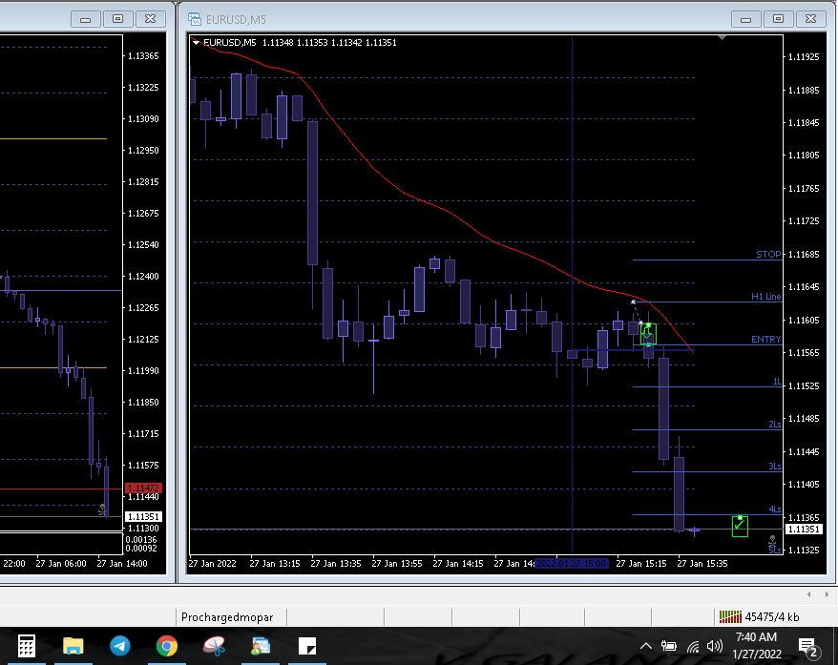
Task: Click the 1/27/2022 date in the tray
Action: pyautogui.click(x=757, y=655)
